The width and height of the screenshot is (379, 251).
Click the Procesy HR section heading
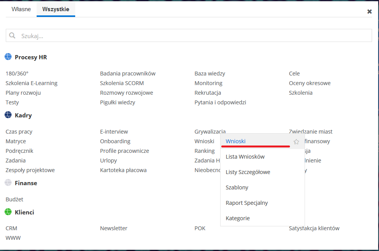(x=31, y=57)
